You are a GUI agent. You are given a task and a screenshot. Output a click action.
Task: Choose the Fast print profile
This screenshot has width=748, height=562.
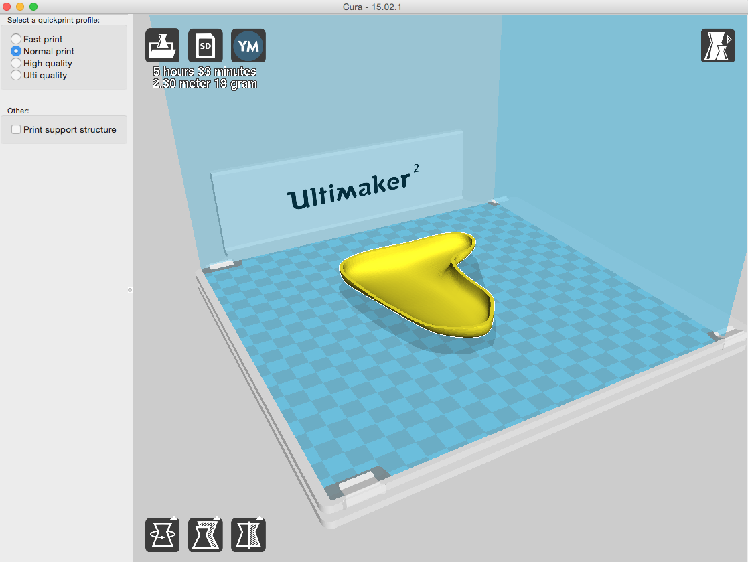[x=37, y=39]
